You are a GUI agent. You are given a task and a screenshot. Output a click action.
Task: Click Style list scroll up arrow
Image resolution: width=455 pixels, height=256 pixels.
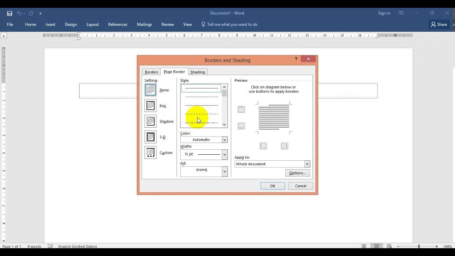click(x=224, y=87)
